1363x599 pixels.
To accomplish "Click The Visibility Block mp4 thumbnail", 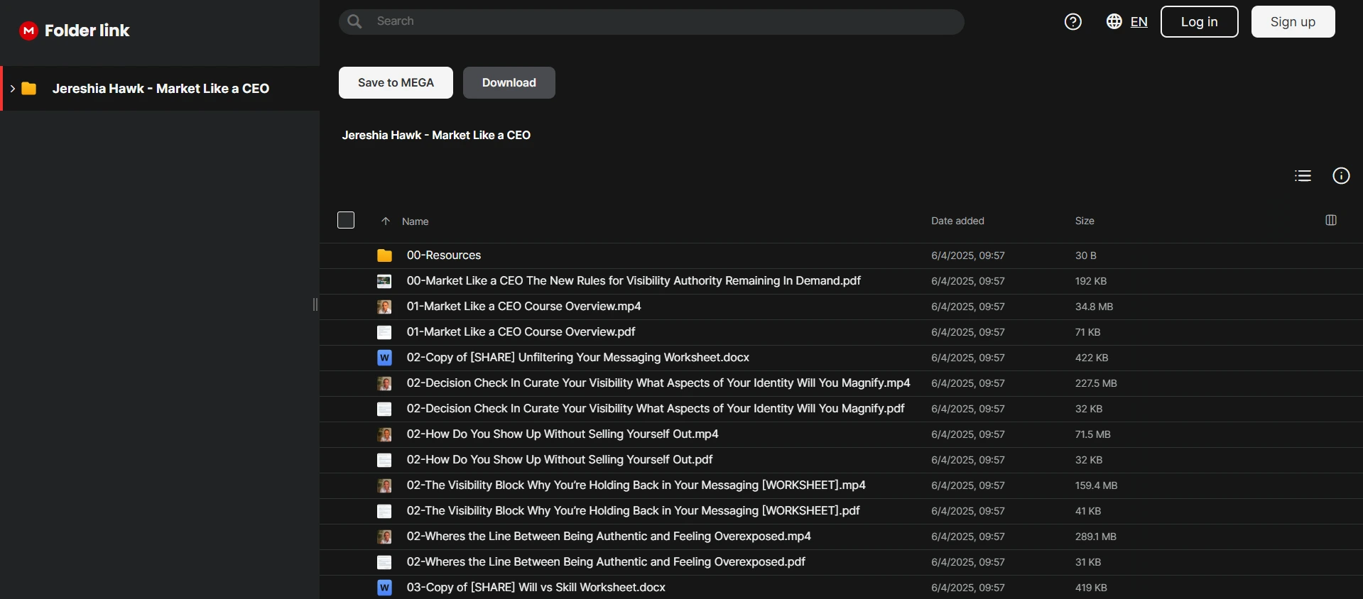I will [384, 485].
